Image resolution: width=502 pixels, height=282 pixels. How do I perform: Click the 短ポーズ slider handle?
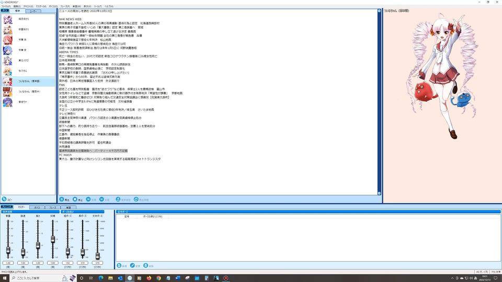point(67,252)
